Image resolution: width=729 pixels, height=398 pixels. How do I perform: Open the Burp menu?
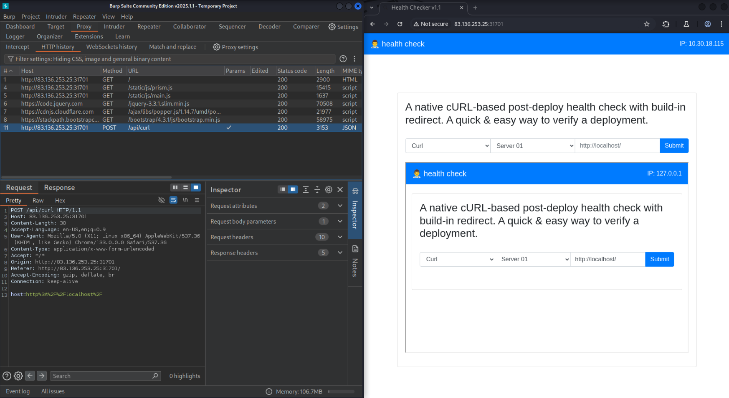[9, 17]
